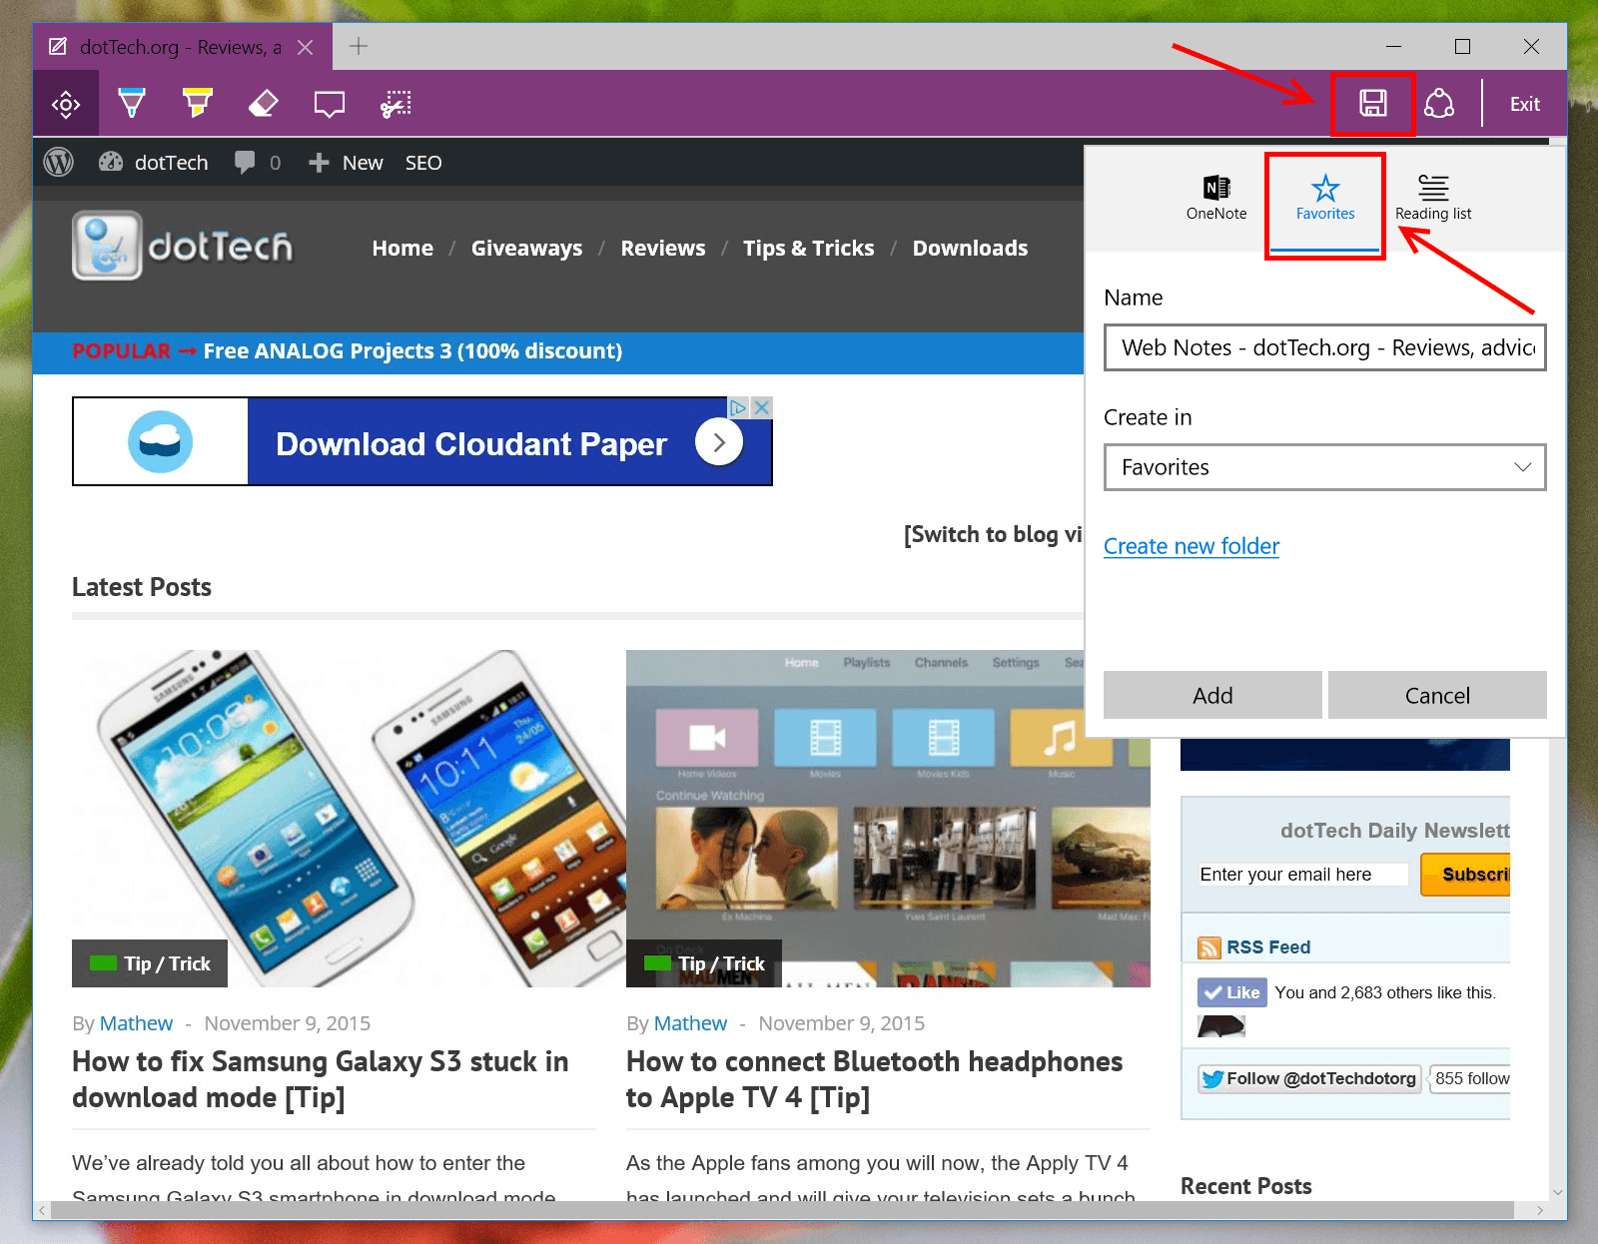This screenshot has width=1598, height=1244.
Task: Select the pan/touch writing tool
Action: point(66,104)
